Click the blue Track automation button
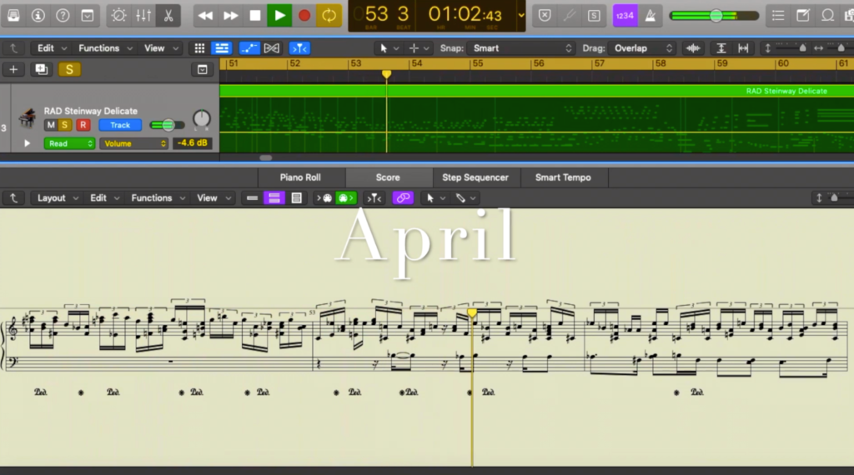 (x=120, y=125)
